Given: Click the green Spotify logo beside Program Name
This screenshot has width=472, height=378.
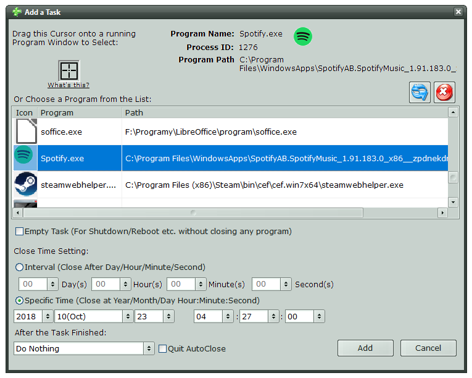Looking at the screenshot, I should [302, 36].
